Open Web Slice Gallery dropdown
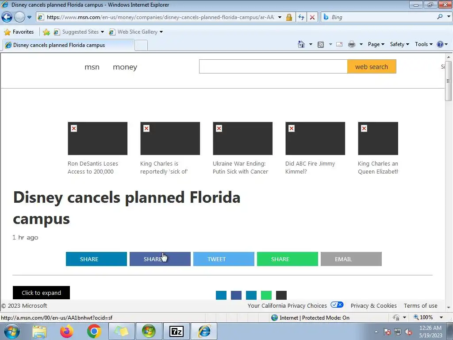 (x=136, y=32)
